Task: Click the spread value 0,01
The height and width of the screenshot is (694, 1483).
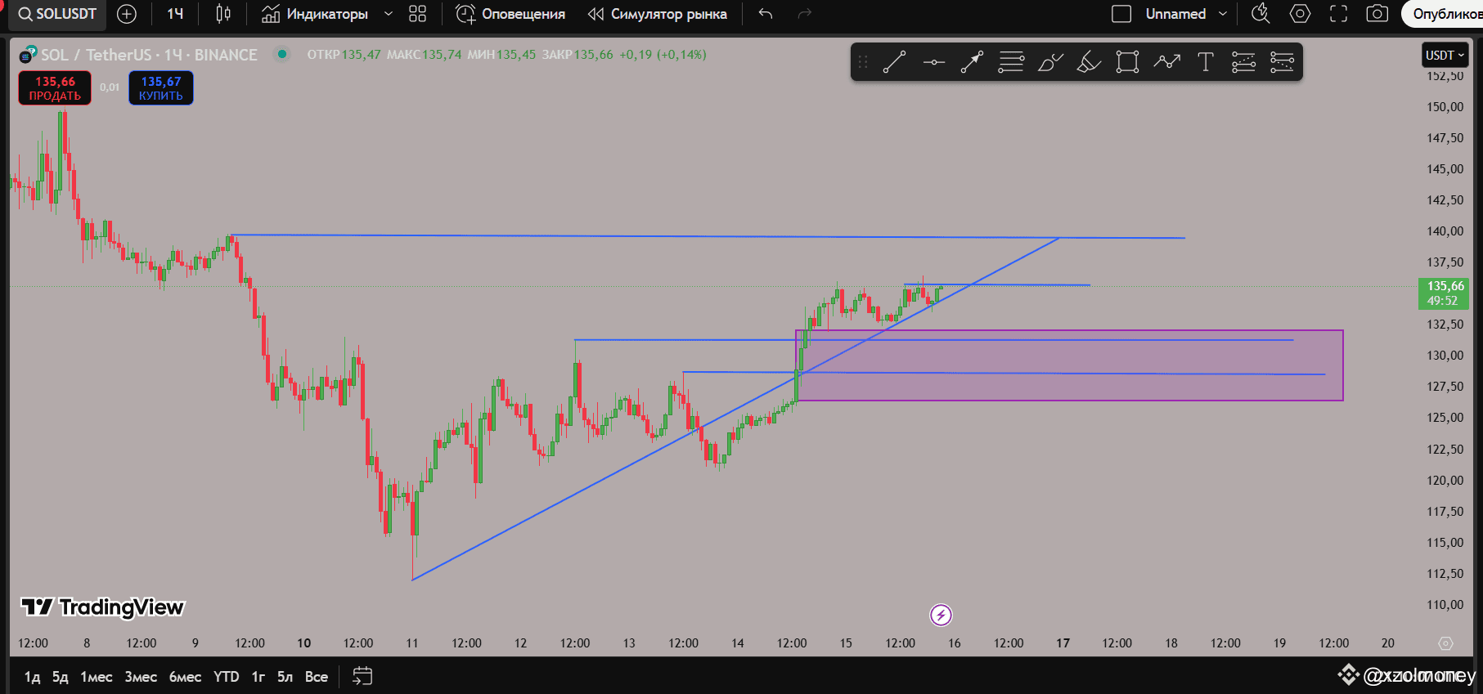Action: (x=110, y=87)
